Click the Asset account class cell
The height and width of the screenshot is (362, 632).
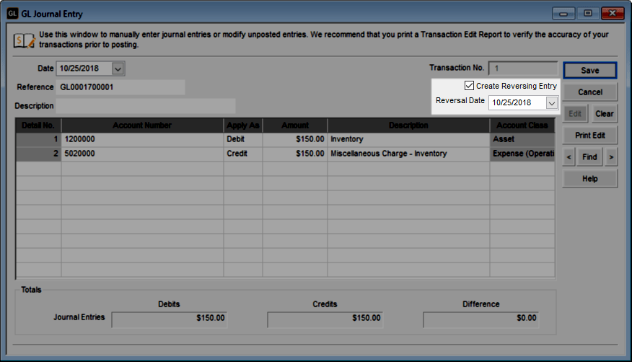click(x=522, y=139)
